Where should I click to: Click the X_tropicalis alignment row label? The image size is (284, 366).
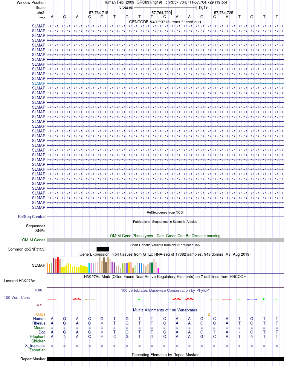(x=35, y=346)
